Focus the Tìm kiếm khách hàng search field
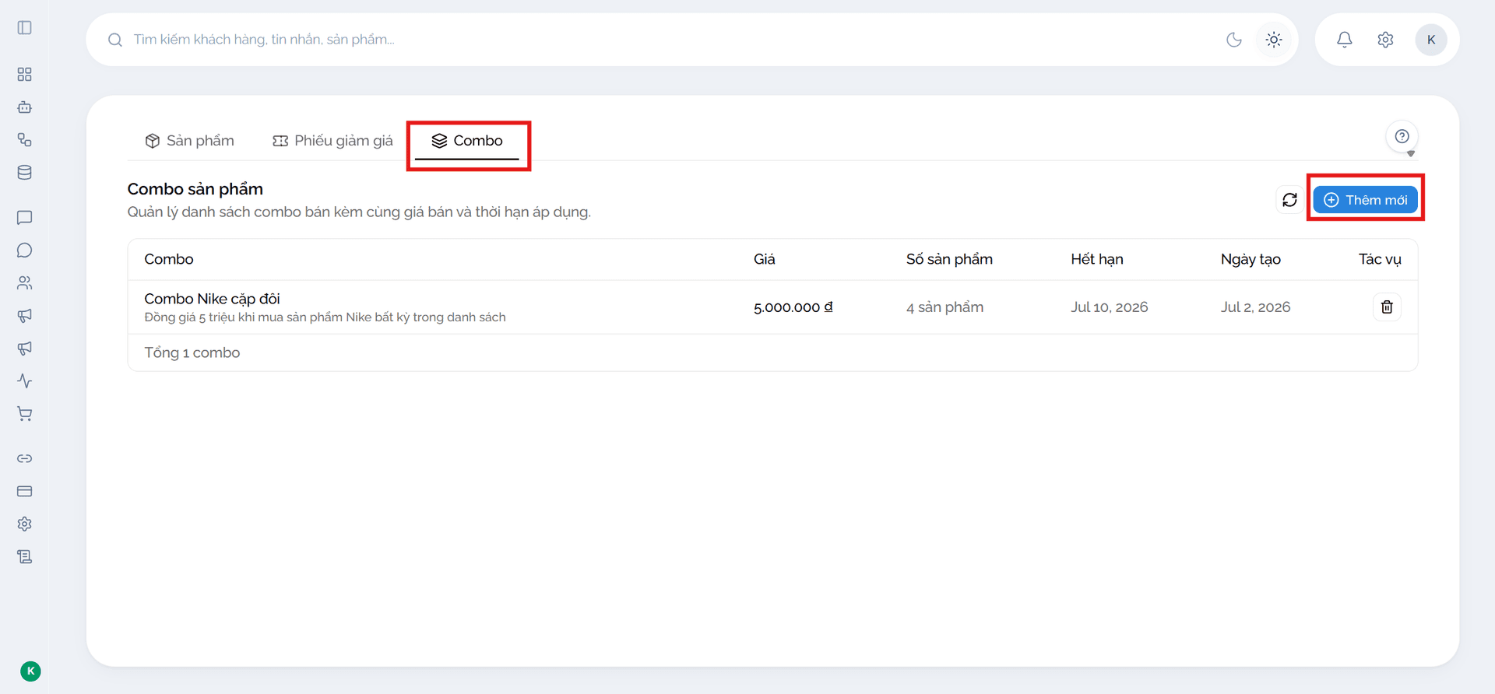 click(654, 40)
